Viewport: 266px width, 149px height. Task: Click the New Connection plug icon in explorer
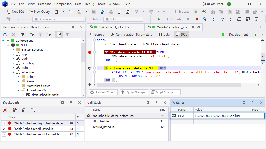[32, 35]
